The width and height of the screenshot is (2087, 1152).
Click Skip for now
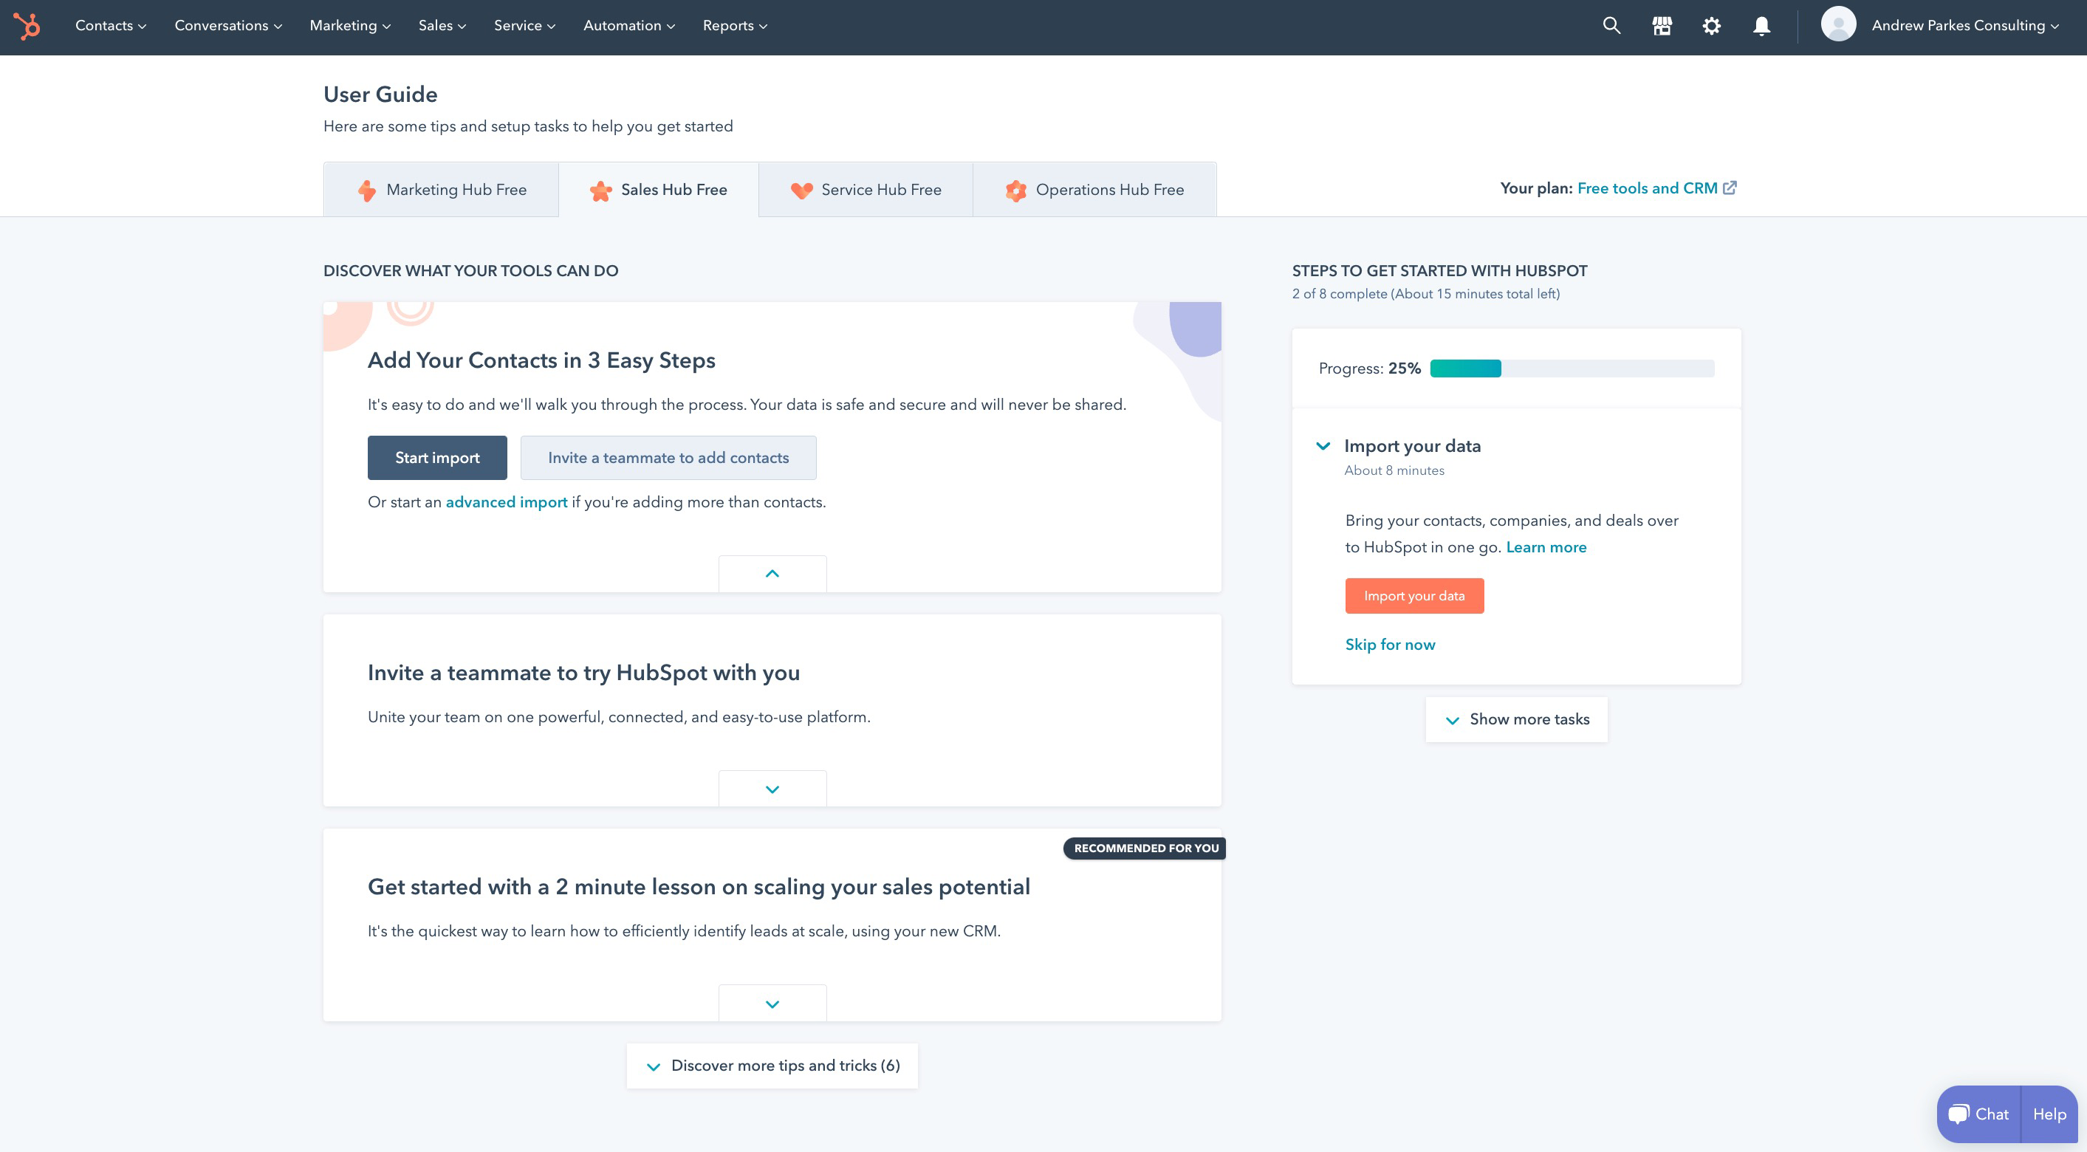[1391, 645]
